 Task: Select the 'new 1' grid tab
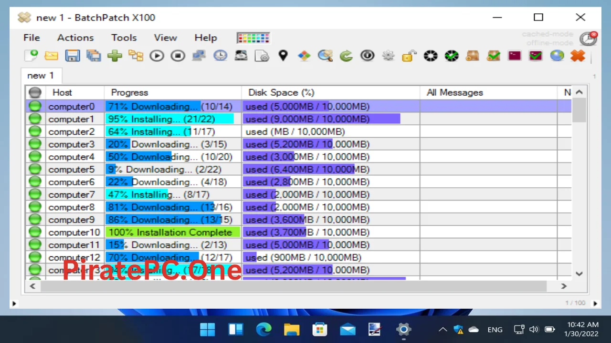pyautogui.click(x=41, y=75)
